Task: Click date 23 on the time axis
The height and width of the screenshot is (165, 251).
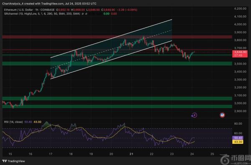Action: pos(172,154)
